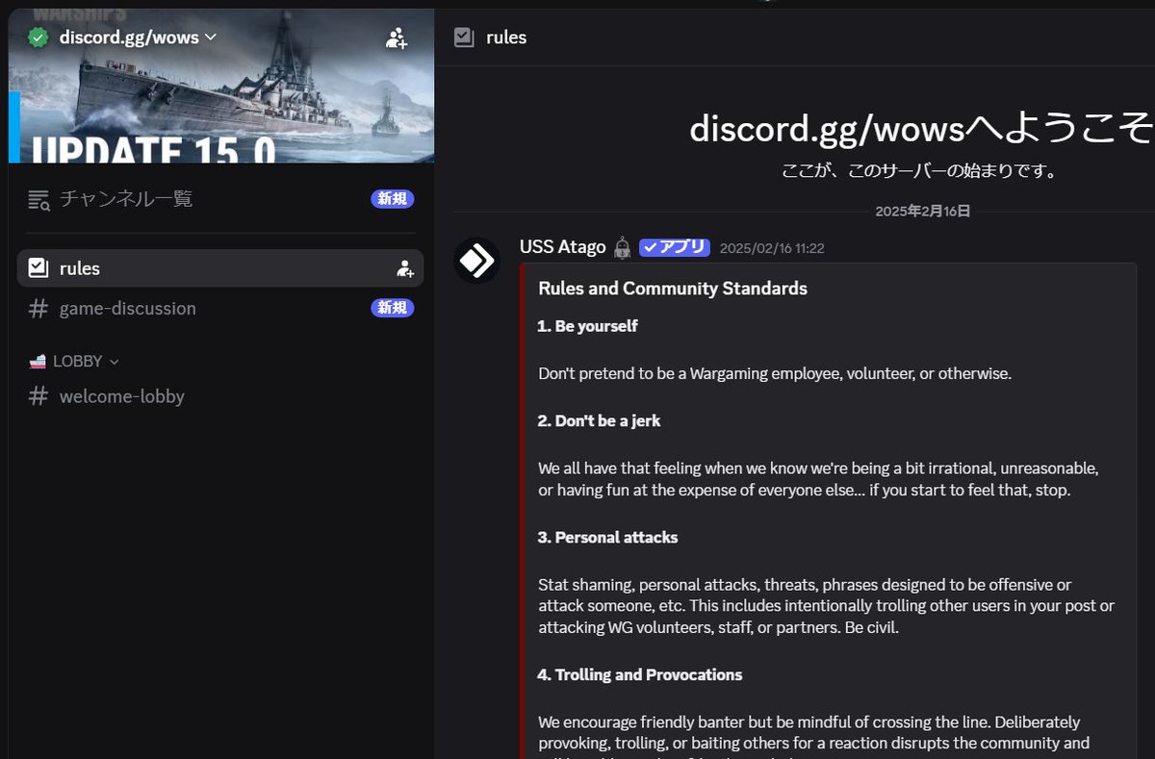Click the rules channel book icon in the header
The height and width of the screenshot is (759, 1155).
point(466,38)
